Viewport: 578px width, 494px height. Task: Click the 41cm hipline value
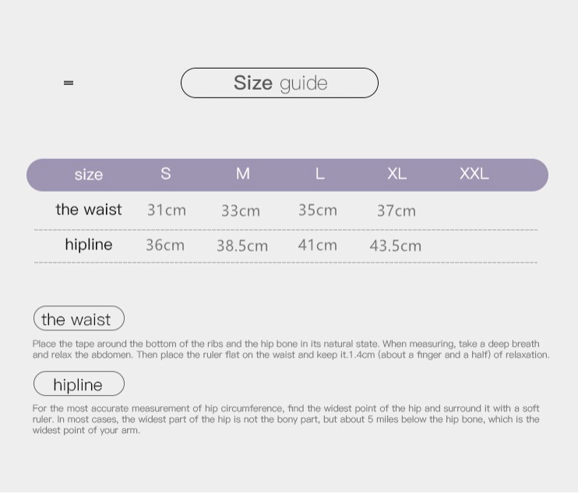(x=317, y=245)
